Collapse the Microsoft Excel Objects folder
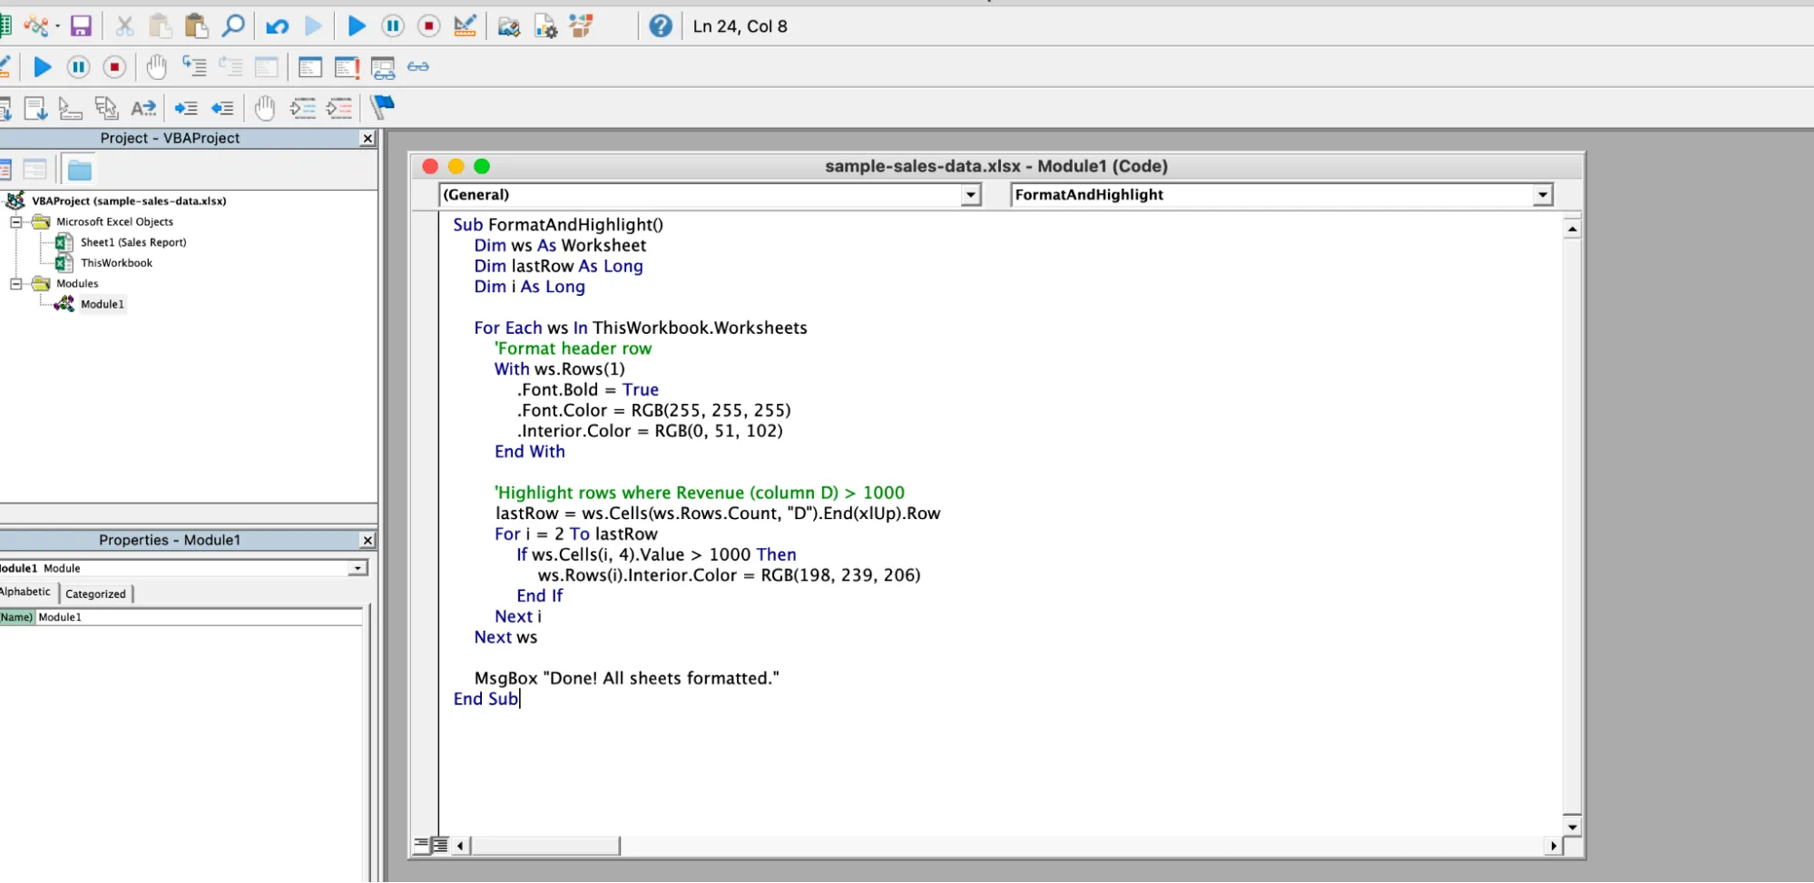 coord(15,221)
